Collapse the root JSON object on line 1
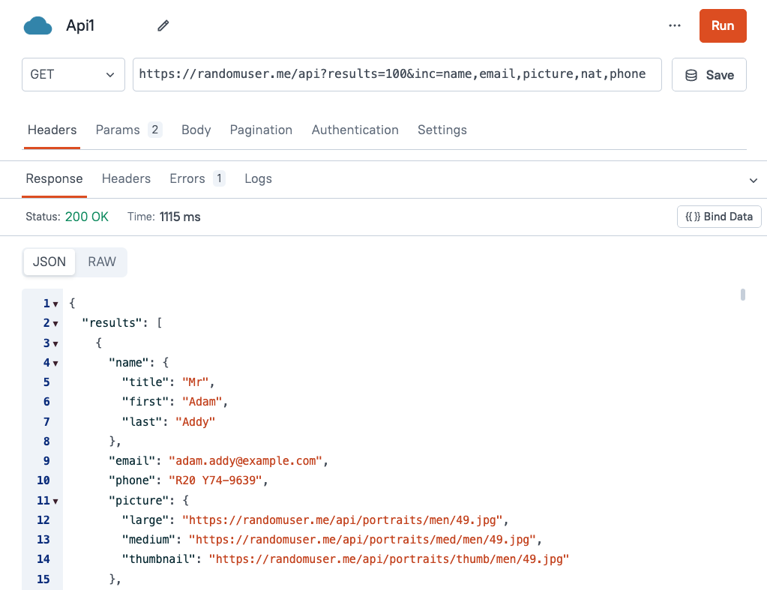This screenshot has width=767, height=590. [54, 304]
